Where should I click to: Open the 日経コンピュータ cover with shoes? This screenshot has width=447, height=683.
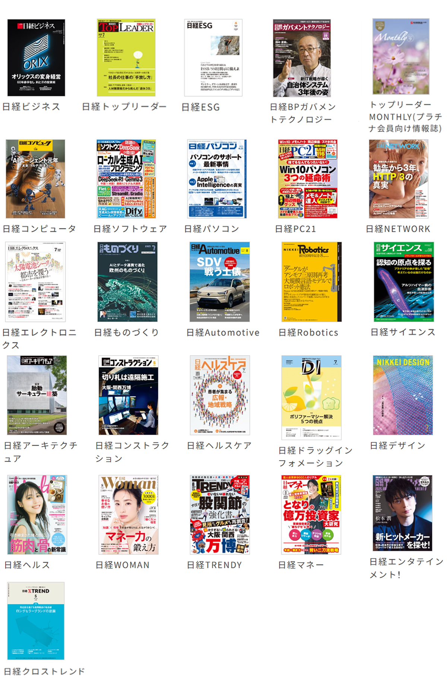(x=35, y=179)
